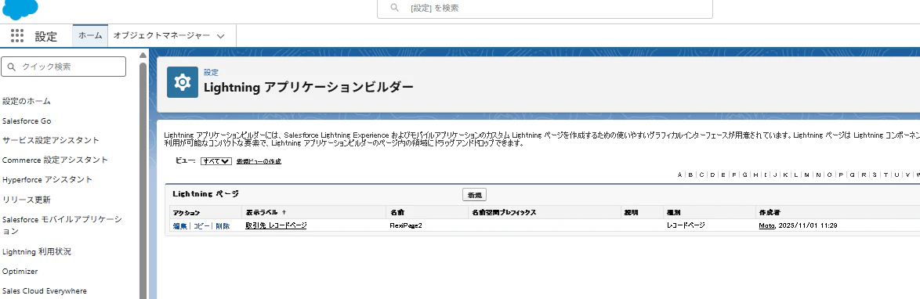The image size is (920, 299).
Task: Open the Moto creator link
Action: pos(766,225)
